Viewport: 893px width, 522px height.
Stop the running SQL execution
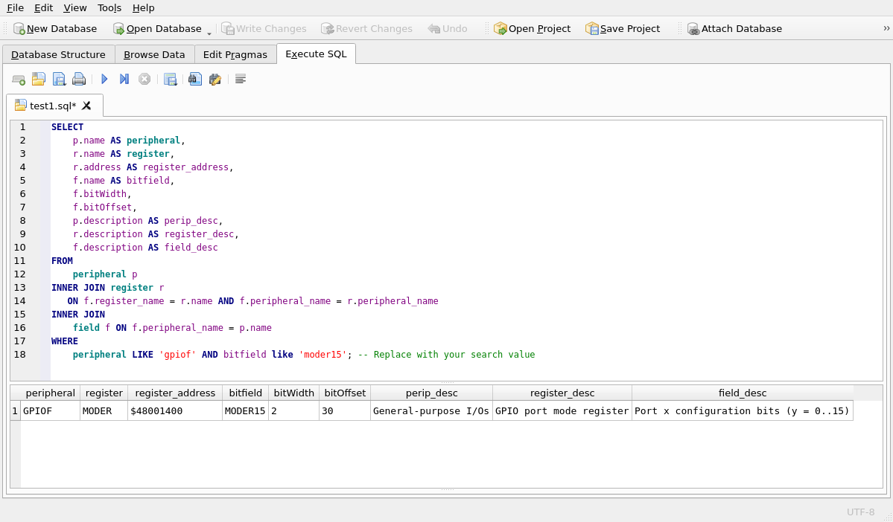(144, 80)
